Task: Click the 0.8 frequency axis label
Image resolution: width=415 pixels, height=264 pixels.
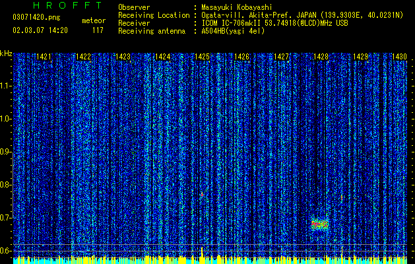Action: [5, 185]
